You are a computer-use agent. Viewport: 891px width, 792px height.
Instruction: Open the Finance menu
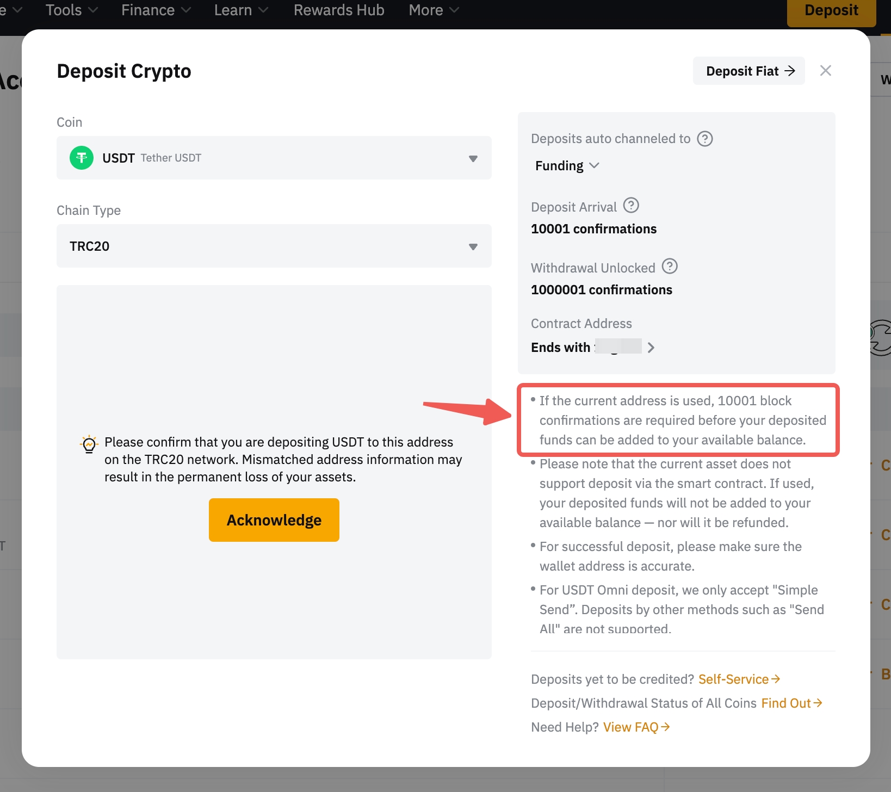[156, 10]
